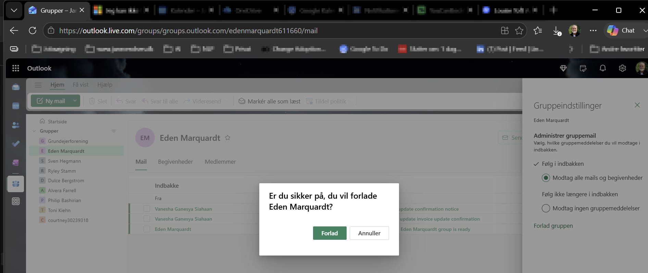Open browser downloads icon

click(x=557, y=31)
